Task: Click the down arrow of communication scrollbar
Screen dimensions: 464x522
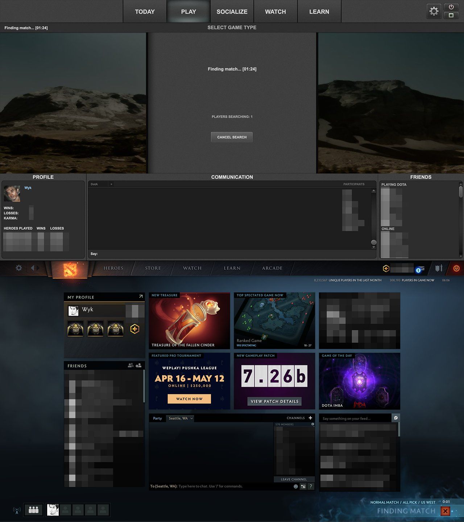Action: point(373,248)
